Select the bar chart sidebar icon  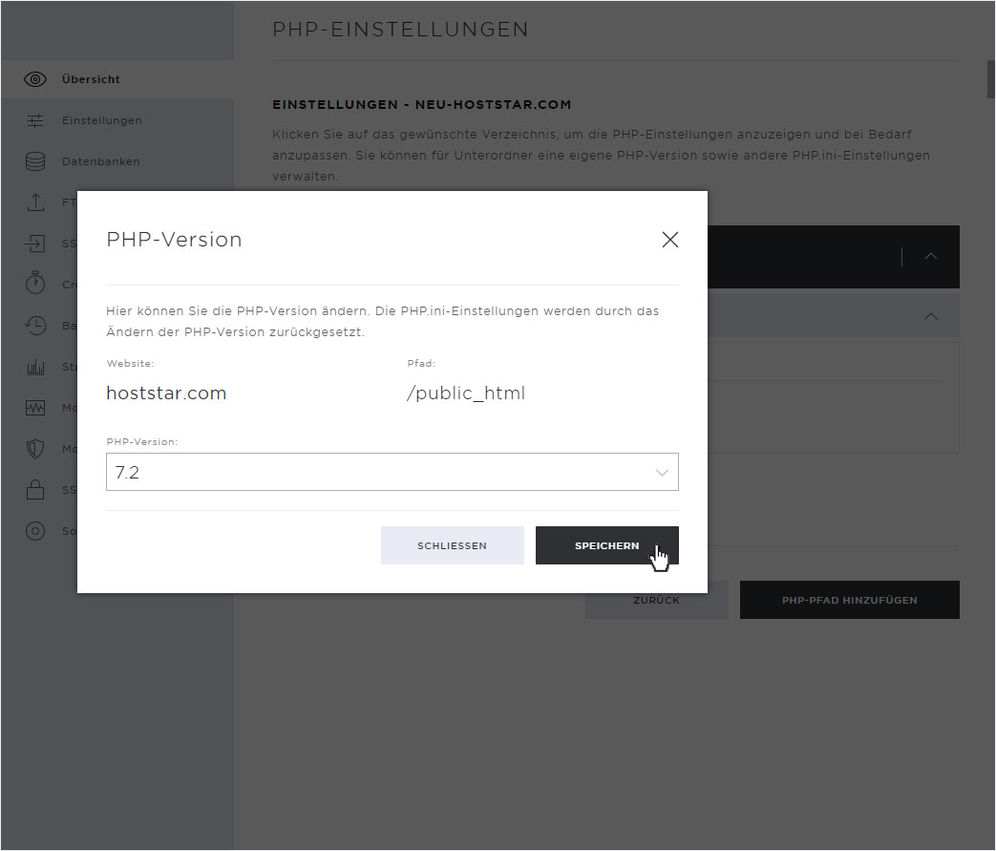35,368
